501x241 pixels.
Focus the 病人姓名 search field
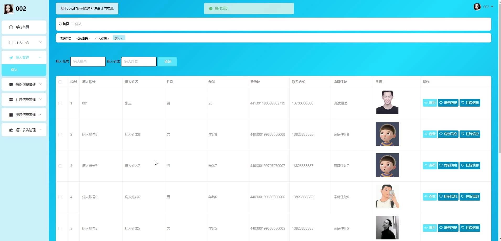point(139,62)
